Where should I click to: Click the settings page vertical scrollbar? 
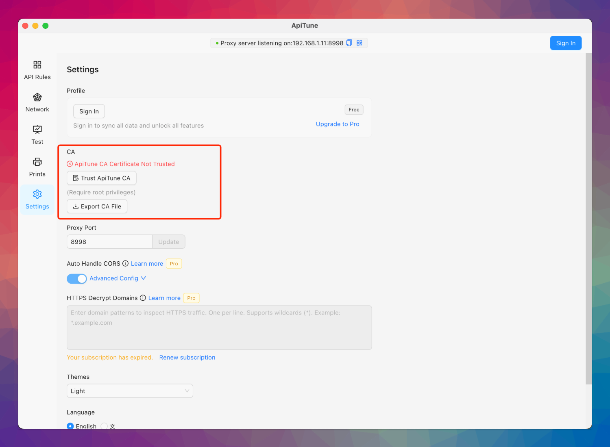coord(588,219)
